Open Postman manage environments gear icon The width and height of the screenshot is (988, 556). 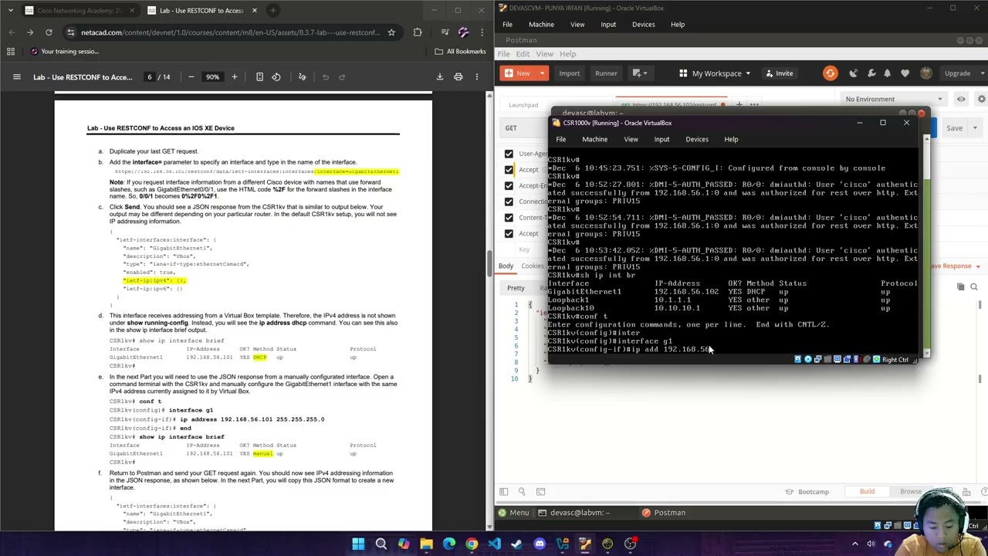coord(981,99)
